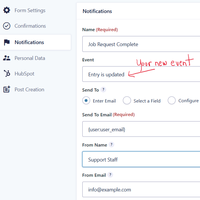Click the HubSpot logo icon

point(7,73)
